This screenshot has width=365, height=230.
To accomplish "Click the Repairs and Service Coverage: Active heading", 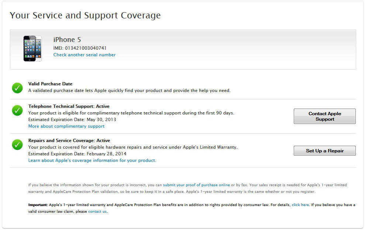I will click(x=69, y=141).
